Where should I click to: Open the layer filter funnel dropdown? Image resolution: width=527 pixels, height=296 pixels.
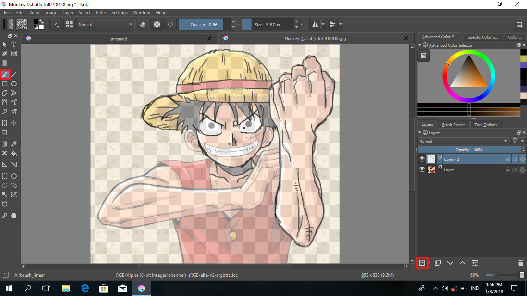(x=518, y=141)
